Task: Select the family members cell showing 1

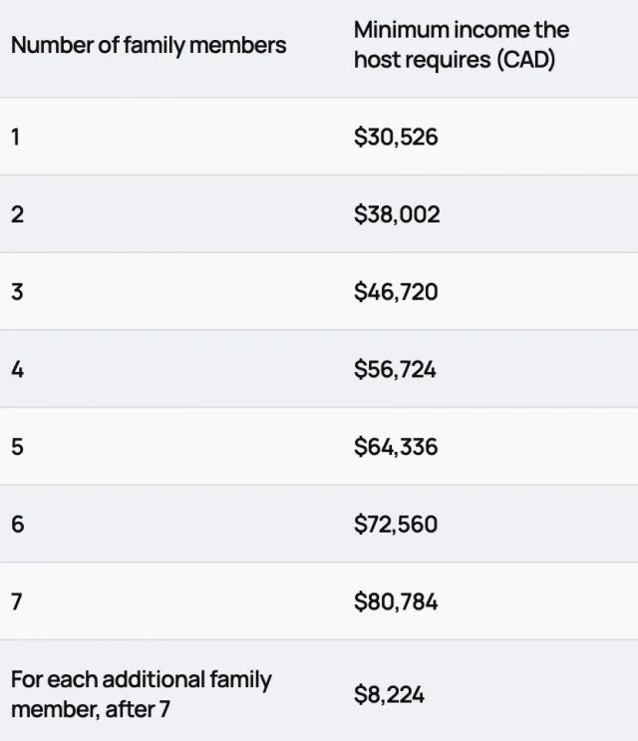Action: point(16,137)
